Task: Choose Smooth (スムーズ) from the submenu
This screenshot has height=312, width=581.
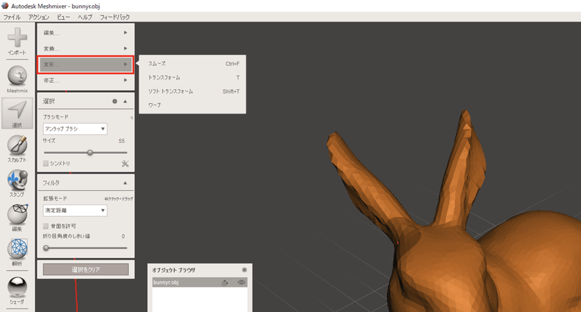Action: click(192, 64)
